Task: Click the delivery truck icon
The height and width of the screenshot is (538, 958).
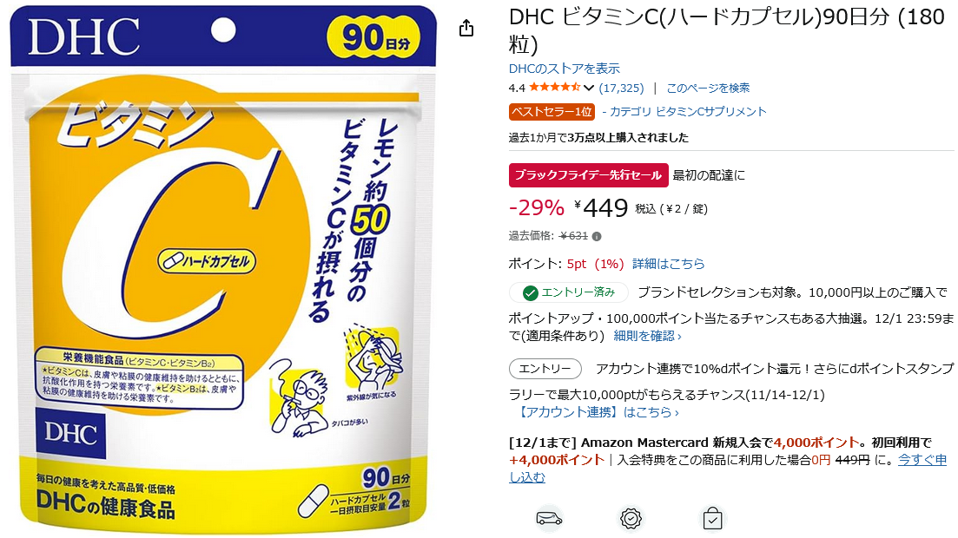Action: click(x=549, y=518)
